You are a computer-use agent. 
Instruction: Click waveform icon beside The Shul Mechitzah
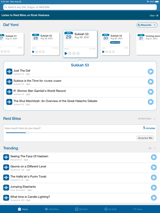tap(9, 102)
